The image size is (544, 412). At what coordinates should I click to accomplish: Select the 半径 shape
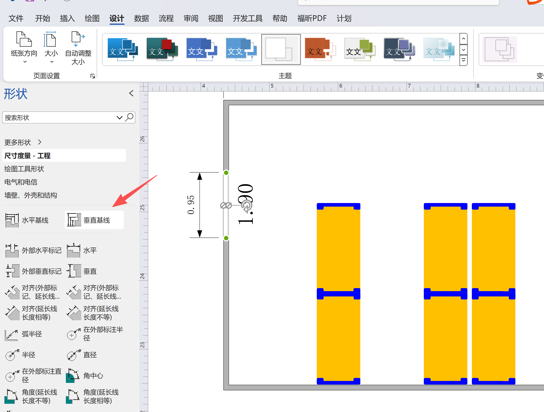[20, 355]
